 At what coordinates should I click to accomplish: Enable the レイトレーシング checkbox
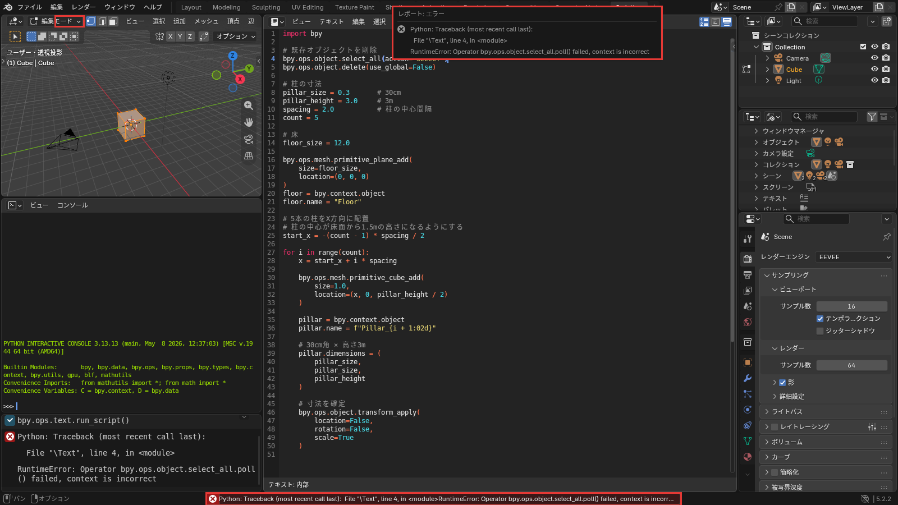tap(775, 426)
